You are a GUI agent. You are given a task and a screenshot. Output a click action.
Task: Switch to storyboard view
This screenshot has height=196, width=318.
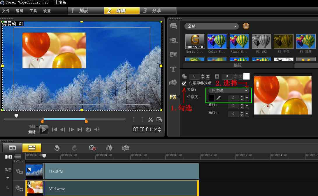(x=12, y=148)
